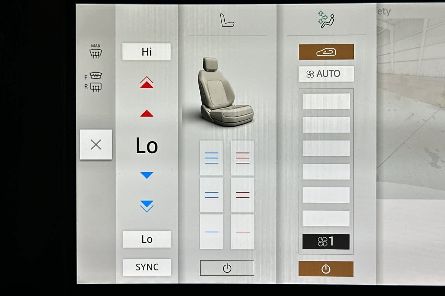This screenshot has height=296, width=445.
Task: Open the seat settings icon at top
Action: 227,21
